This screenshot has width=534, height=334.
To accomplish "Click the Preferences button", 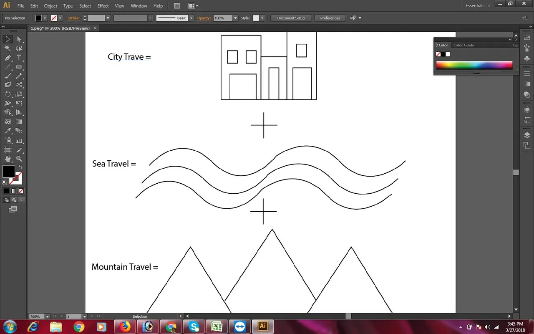I will [330, 18].
